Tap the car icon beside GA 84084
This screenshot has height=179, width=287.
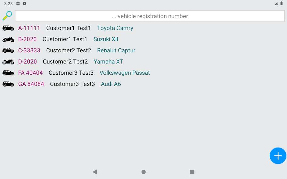coord(8,84)
